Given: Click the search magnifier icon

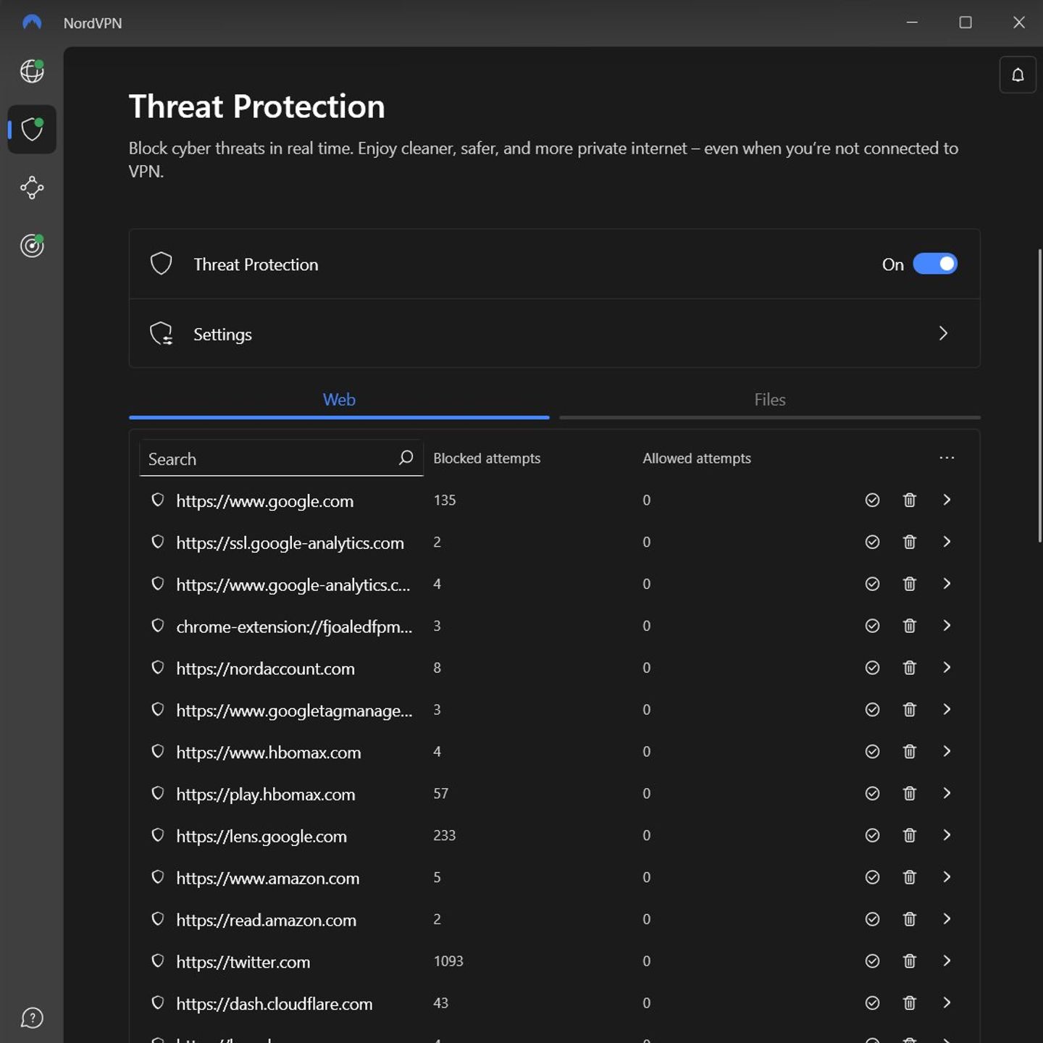Looking at the screenshot, I should click(406, 458).
